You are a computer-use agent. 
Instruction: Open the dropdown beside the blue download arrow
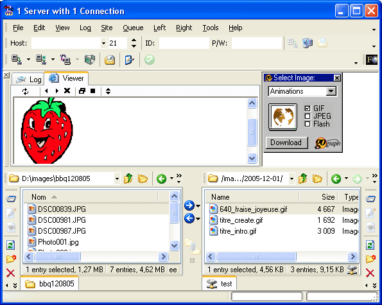coord(198,219)
